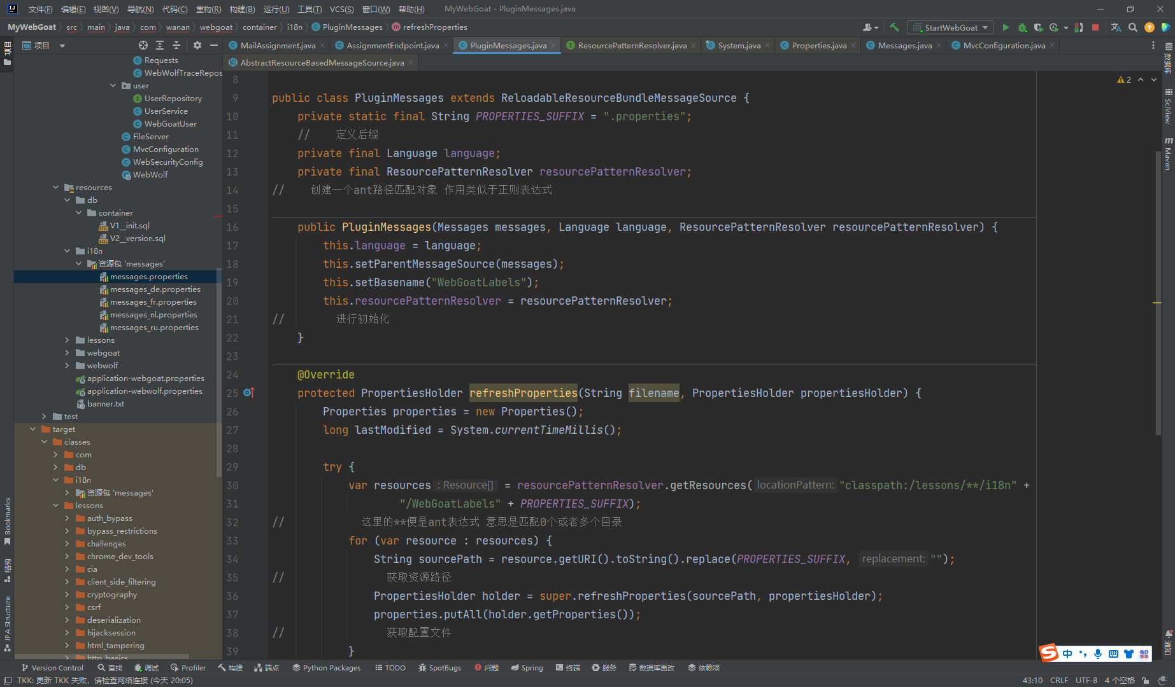This screenshot has width=1175, height=687.
Task: Switch to Messages.java tab
Action: point(904,45)
